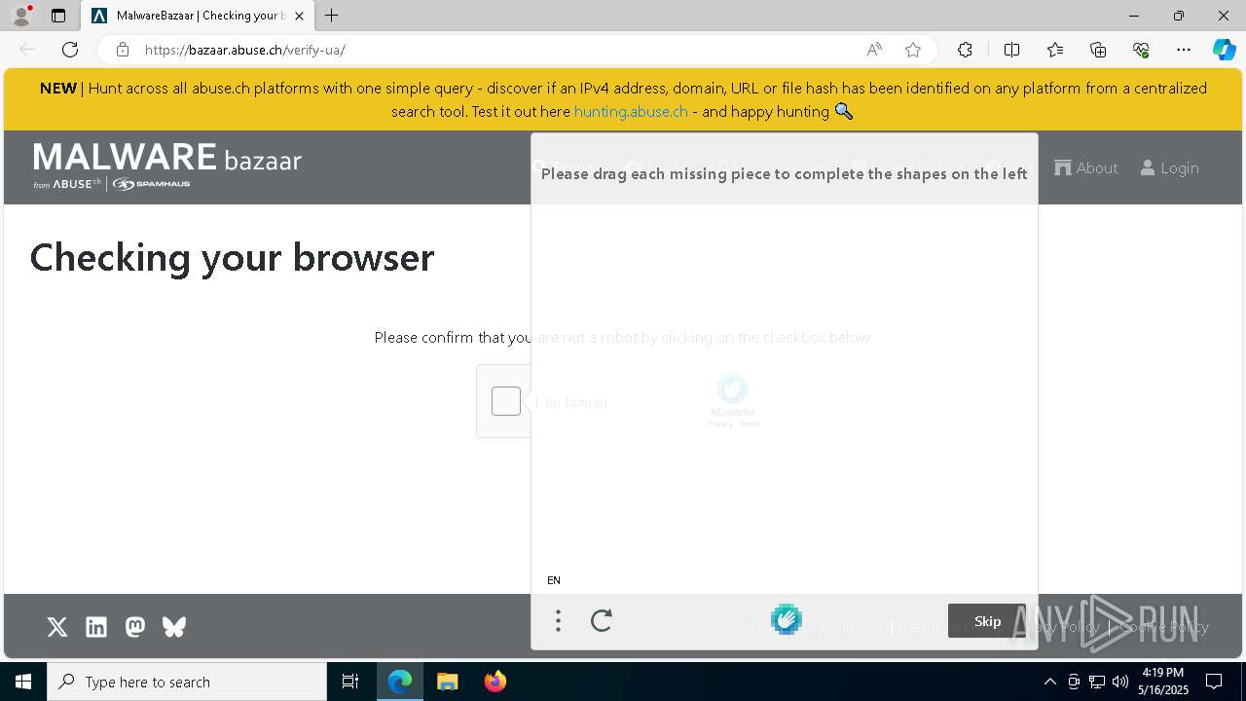This screenshot has width=1246, height=701.
Task: Show hidden system tray icons
Action: coord(1049,682)
